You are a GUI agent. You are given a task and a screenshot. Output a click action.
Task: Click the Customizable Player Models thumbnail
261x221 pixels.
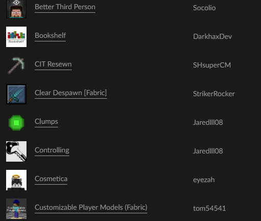coord(16,209)
